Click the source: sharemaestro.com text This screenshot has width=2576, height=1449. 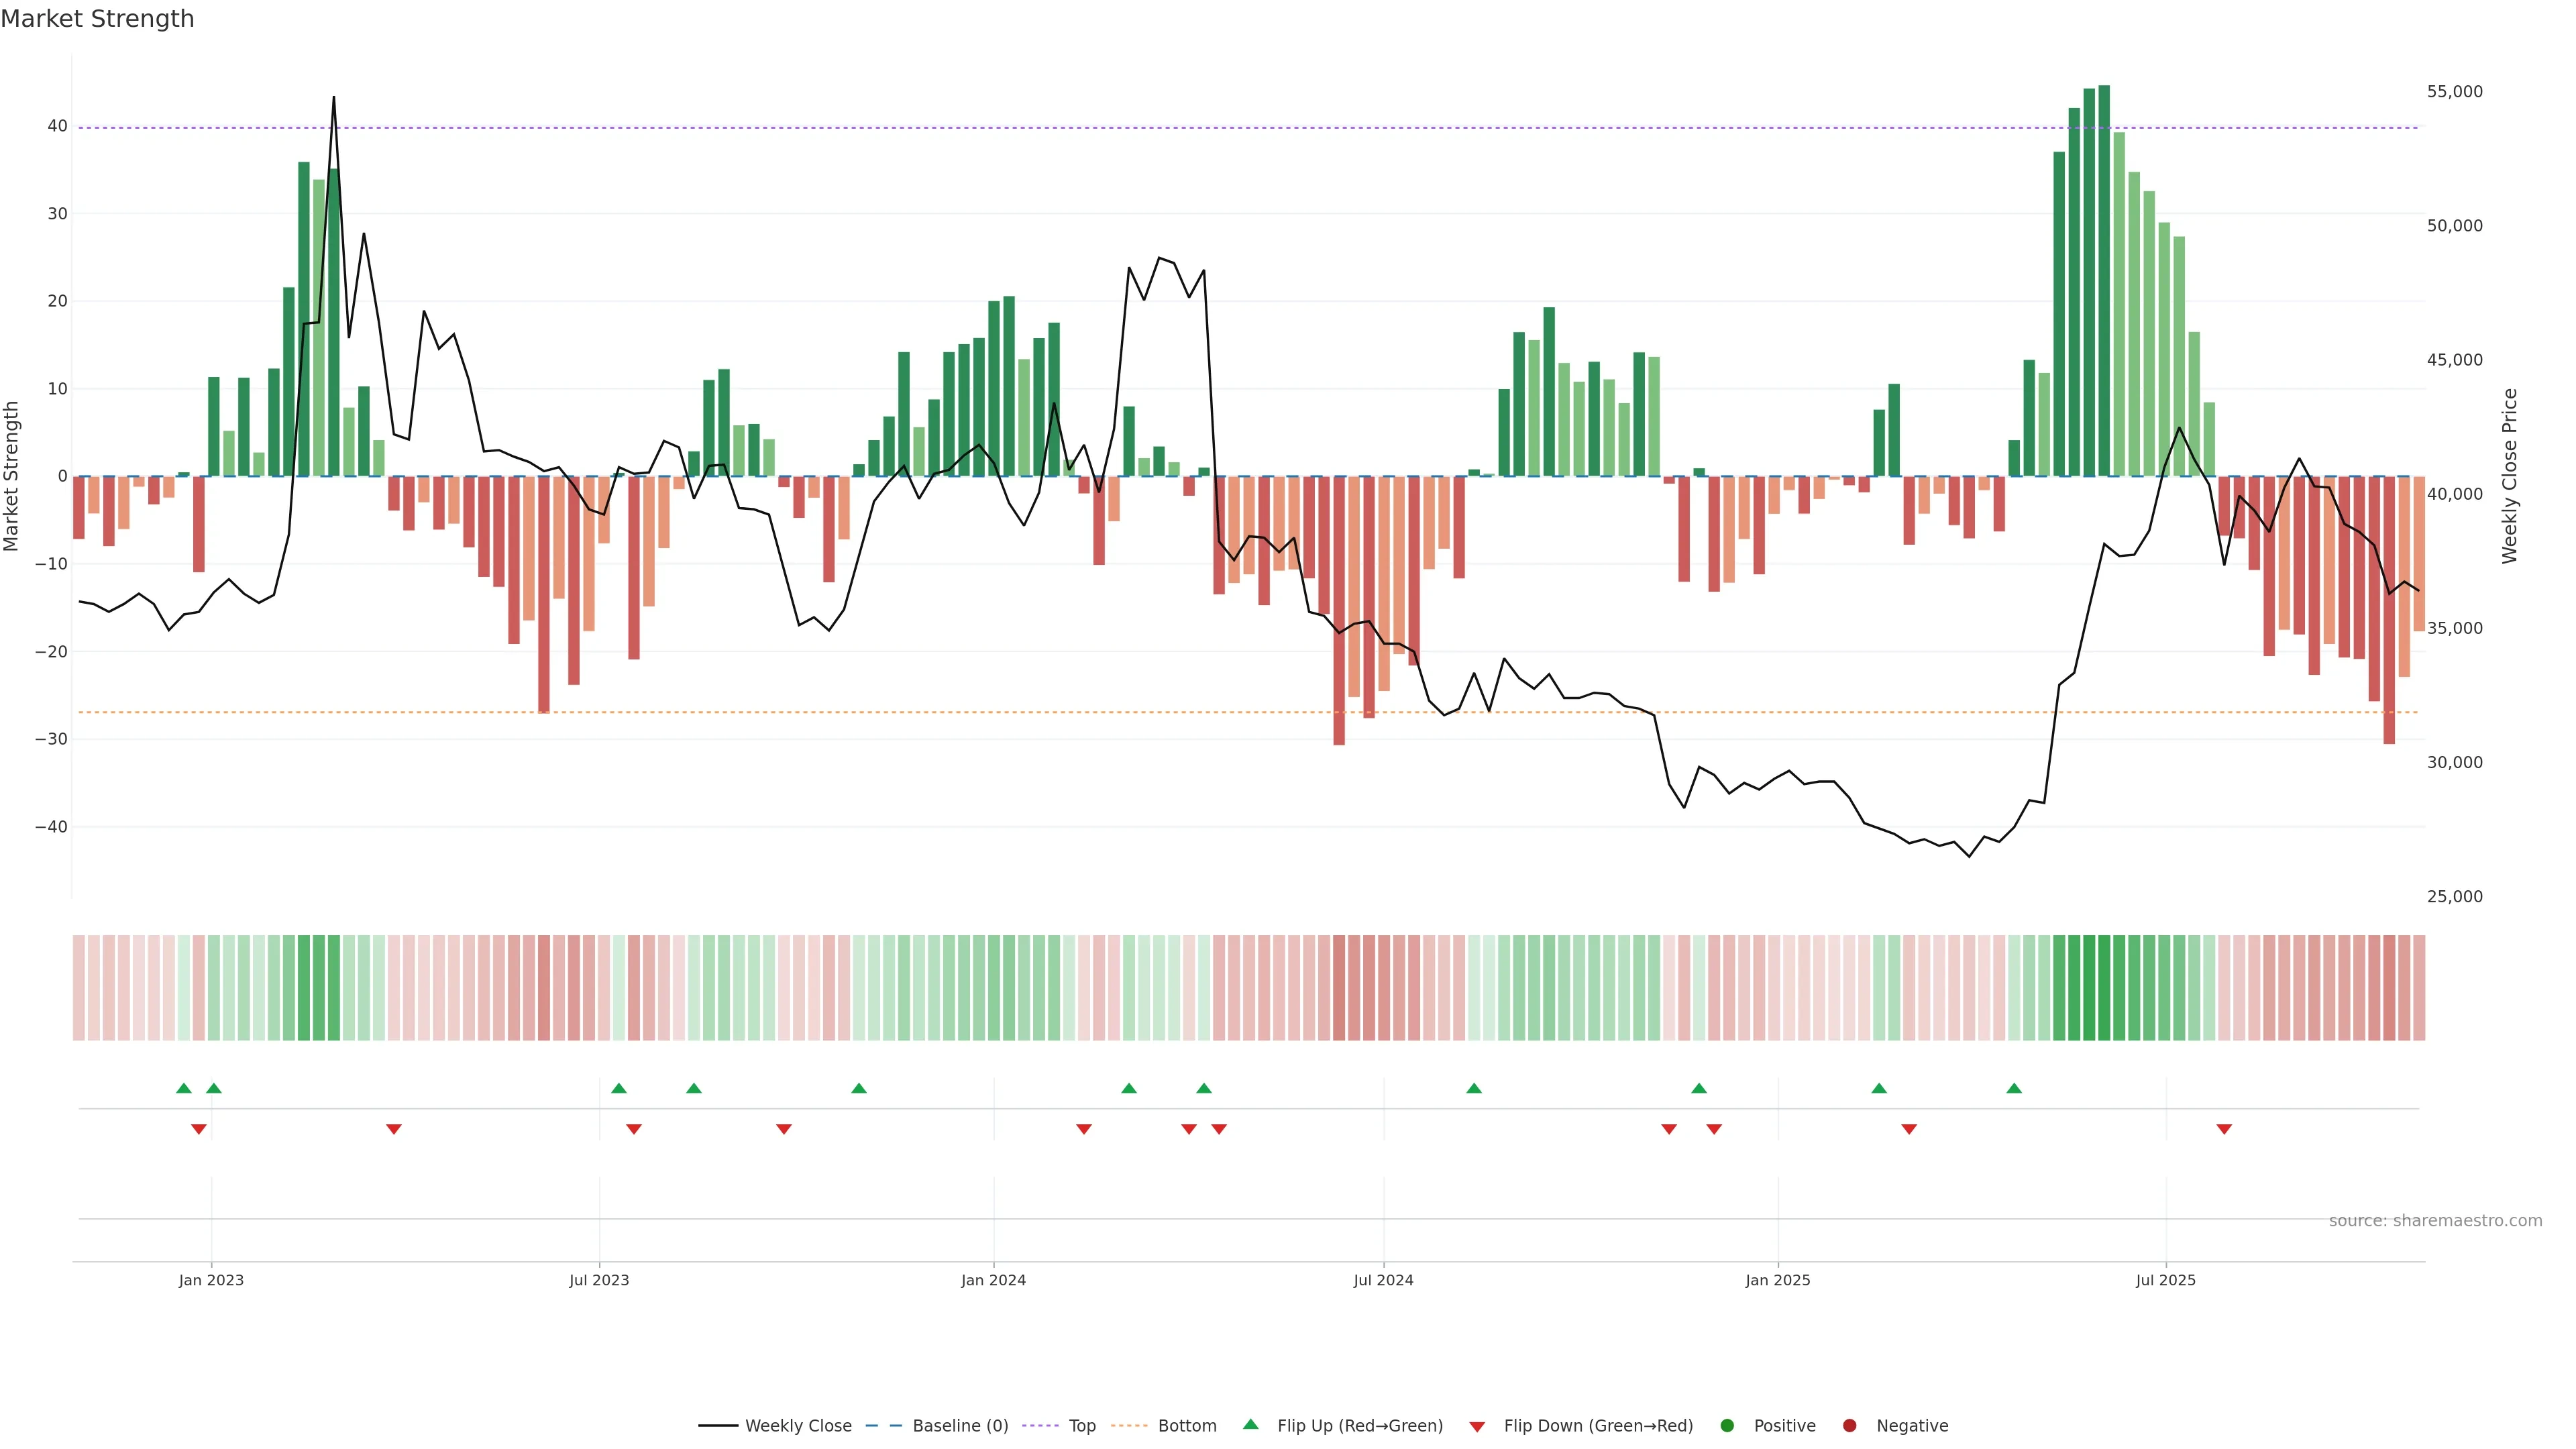click(2435, 1221)
